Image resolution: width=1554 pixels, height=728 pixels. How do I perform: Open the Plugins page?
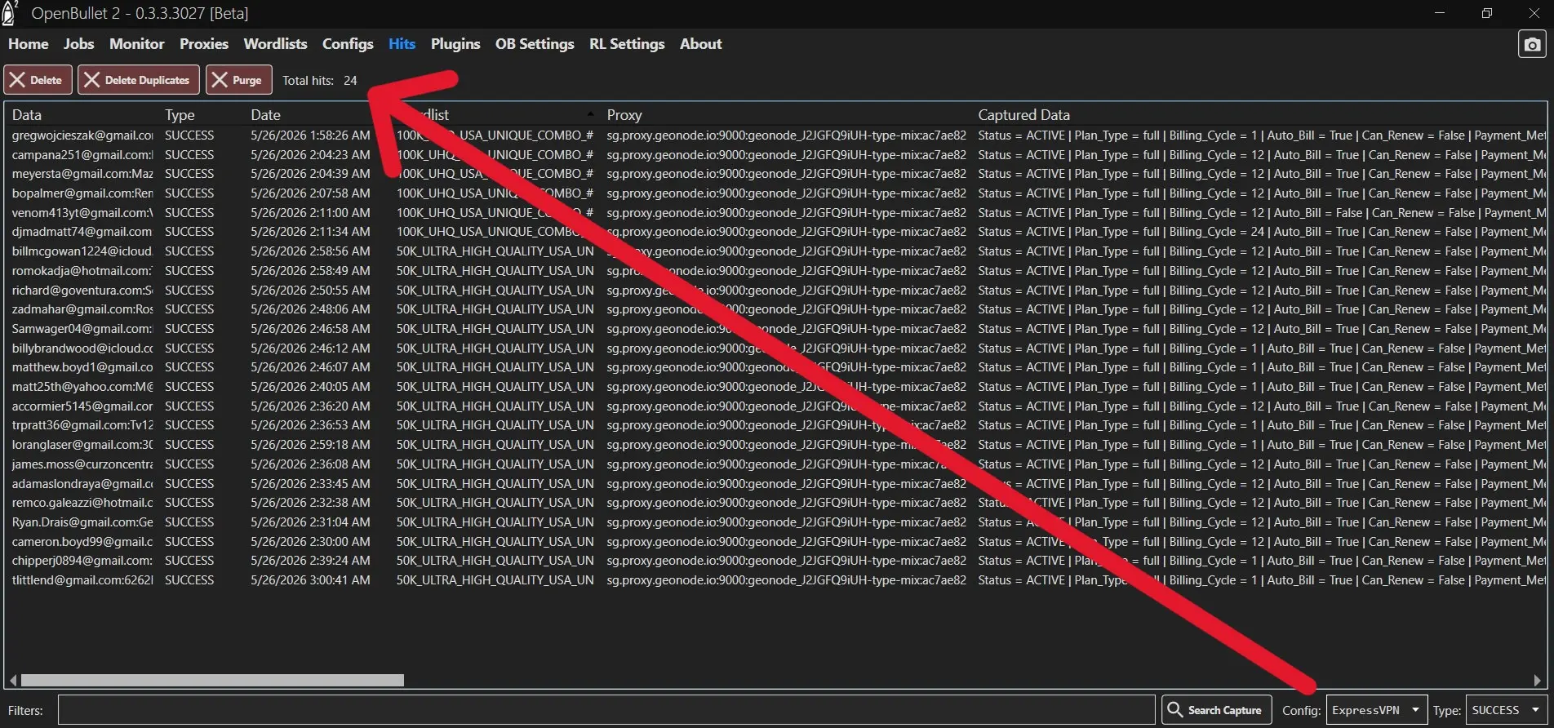(455, 44)
